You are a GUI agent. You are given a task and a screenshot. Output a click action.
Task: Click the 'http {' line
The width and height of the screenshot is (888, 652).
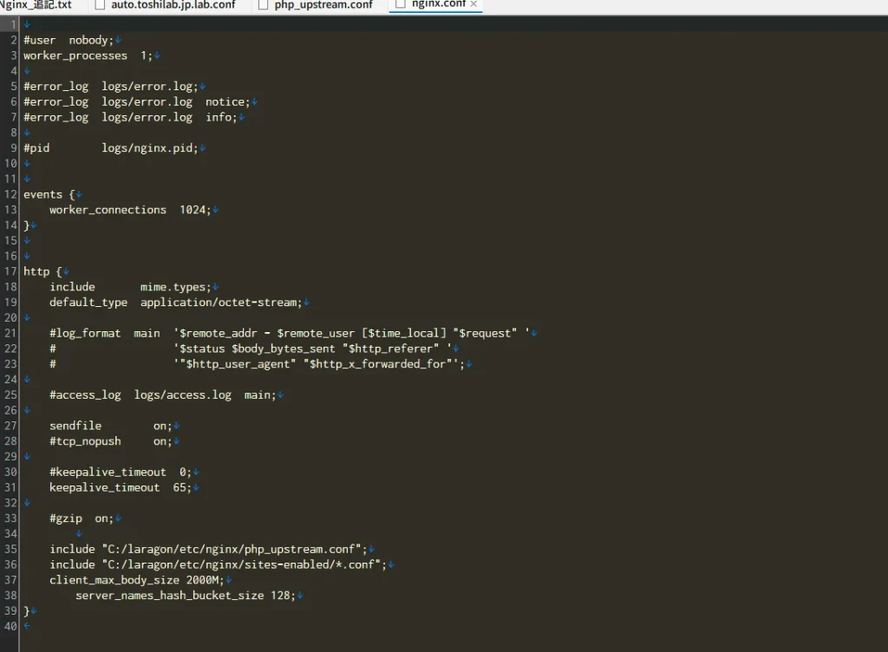coord(42,271)
